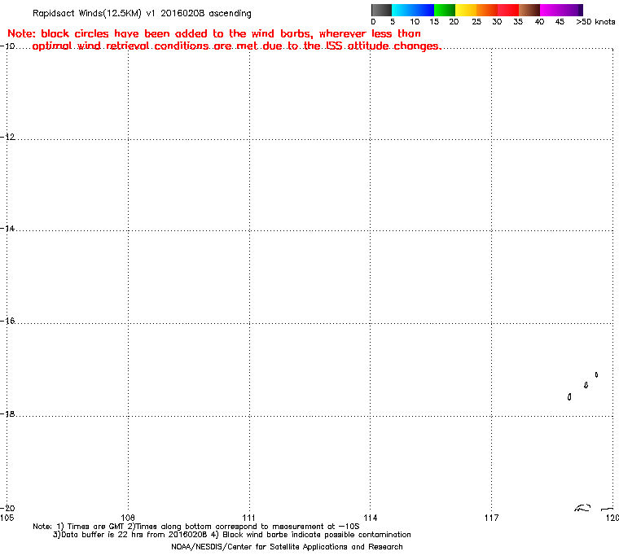Click the red 30-35 knots color segment
Screen dimensions: 619x560
(x=508, y=10)
